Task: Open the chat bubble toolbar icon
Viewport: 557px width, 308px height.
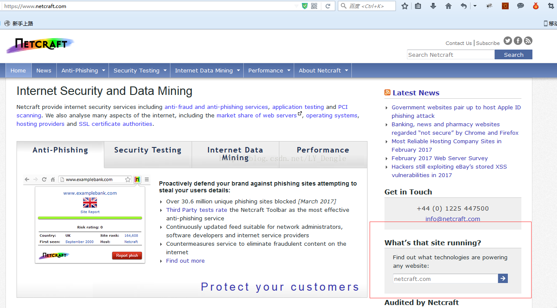Action: [x=521, y=6]
